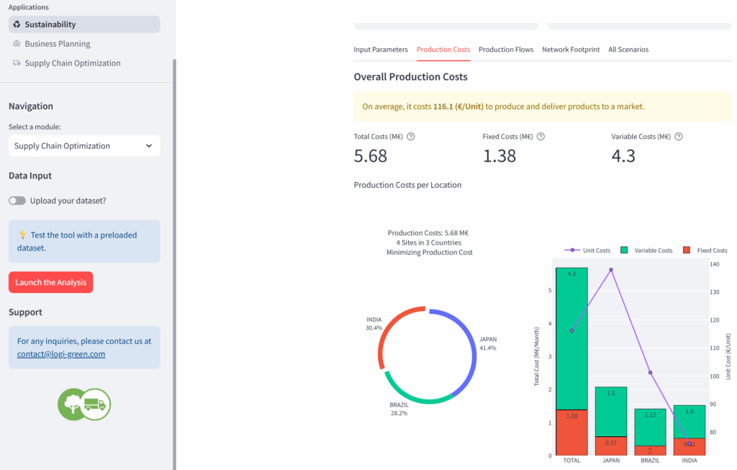Click the Total Costs help icon

coord(411,137)
